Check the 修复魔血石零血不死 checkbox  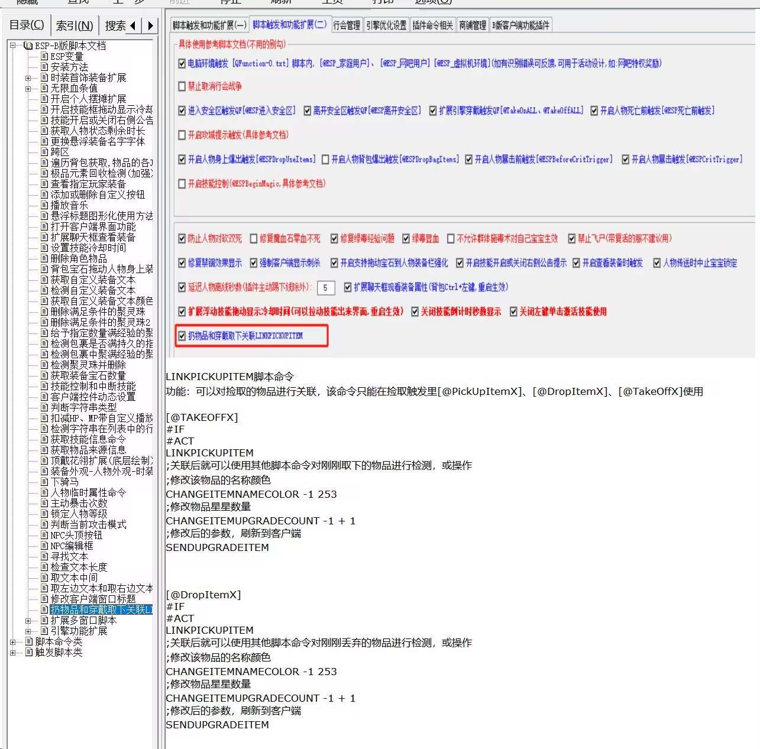(x=254, y=239)
